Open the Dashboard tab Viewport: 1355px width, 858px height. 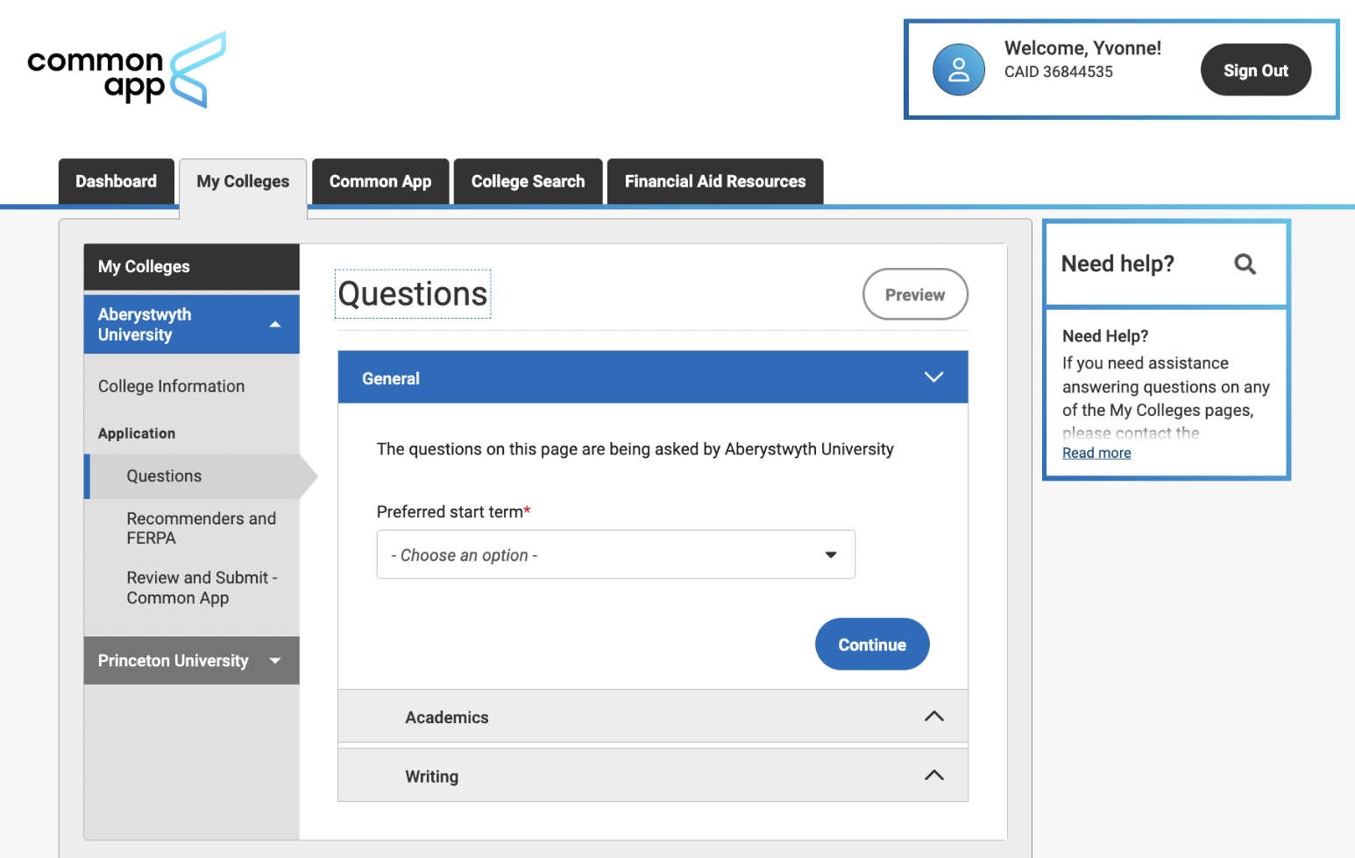coord(117,181)
